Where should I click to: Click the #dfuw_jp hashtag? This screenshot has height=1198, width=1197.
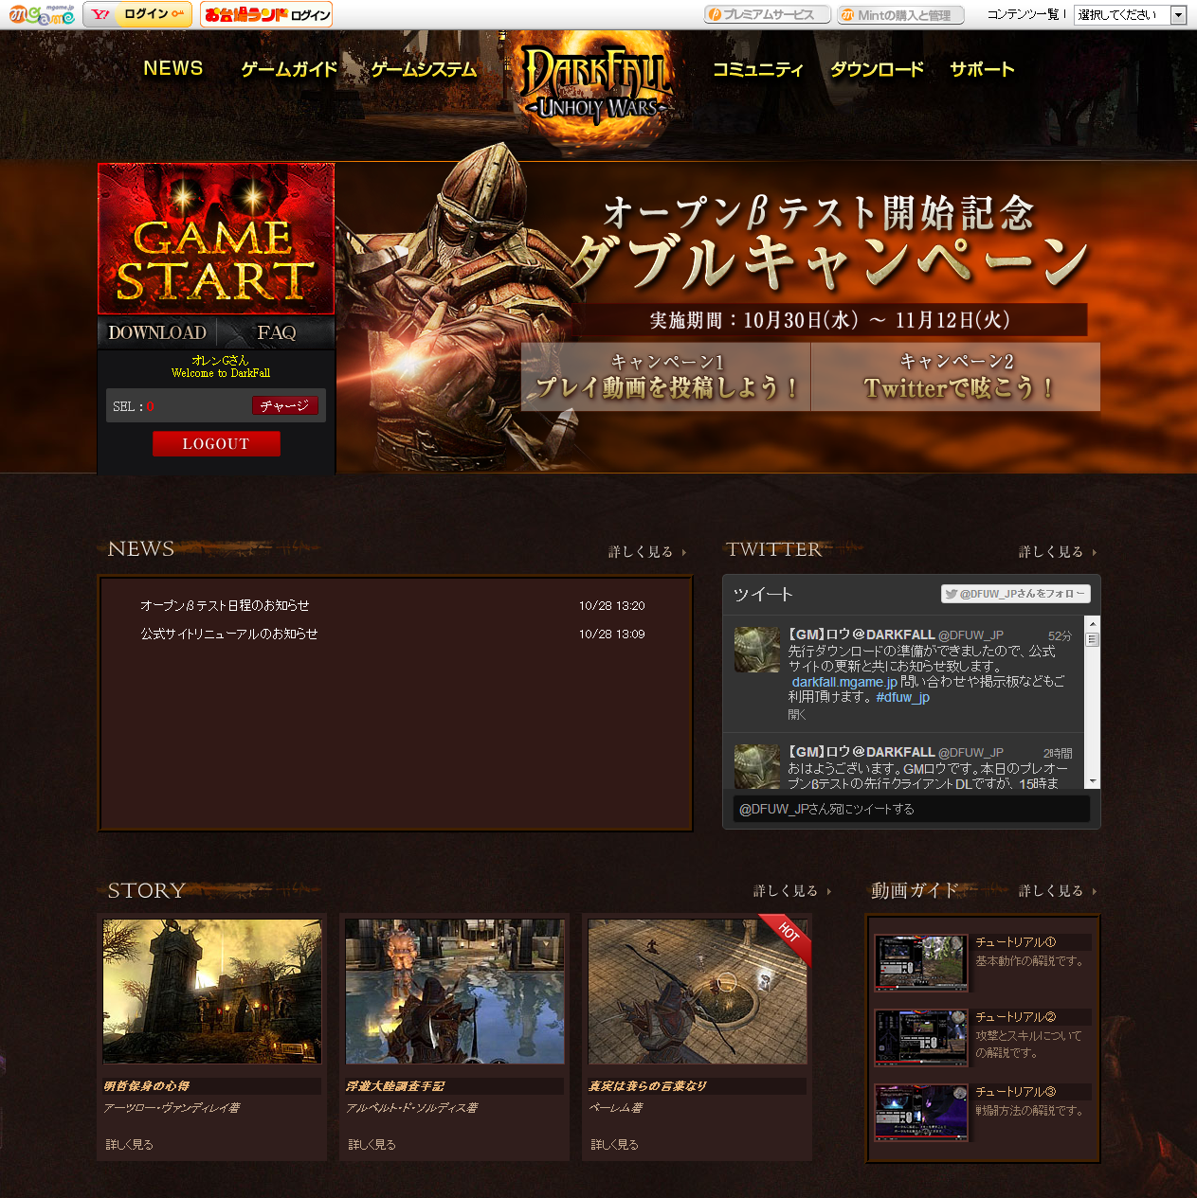tap(902, 697)
